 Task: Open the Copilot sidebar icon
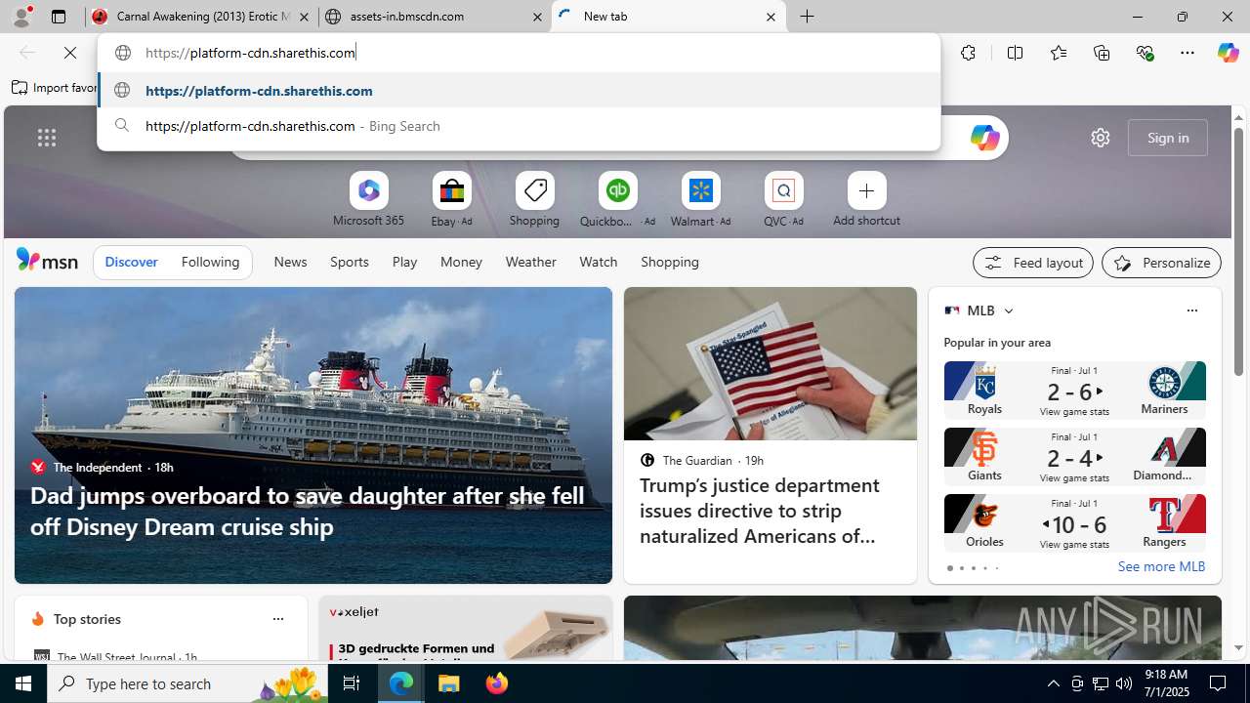(x=1228, y=53)
